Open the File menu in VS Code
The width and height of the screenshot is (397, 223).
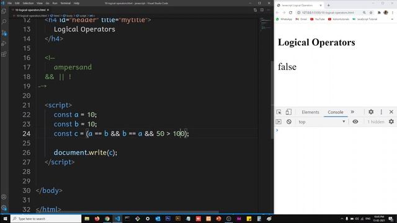(10, 3)
